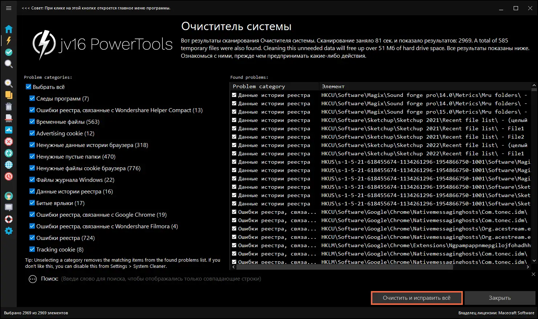Select row HKCU Org.acestream.e first entry
The height and width of the screenshot is (319, 538).
(380, 229)
